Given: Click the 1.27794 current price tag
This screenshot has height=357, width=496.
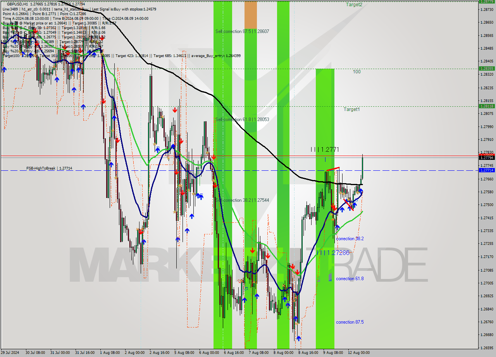Looking at the screenshot, I should (486, 158).
